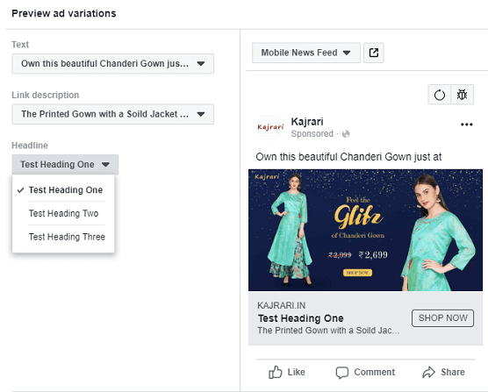Screen dimensions: 488x392
Task: Click the bug report icon
Action: [x=463, y=95]
